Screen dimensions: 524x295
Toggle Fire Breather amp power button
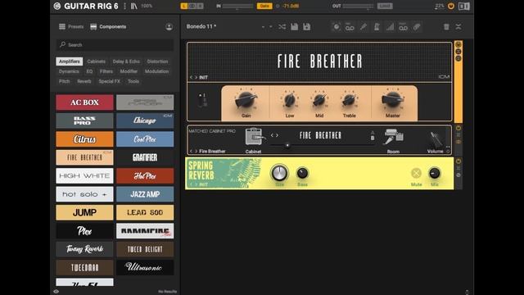point(458,44)
